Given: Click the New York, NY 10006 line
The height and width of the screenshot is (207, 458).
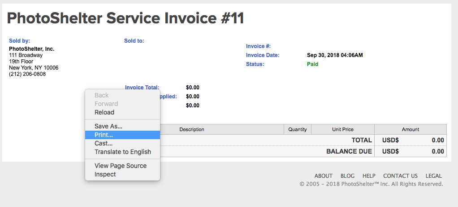Looking at the screenshot, I should (34, 68).
